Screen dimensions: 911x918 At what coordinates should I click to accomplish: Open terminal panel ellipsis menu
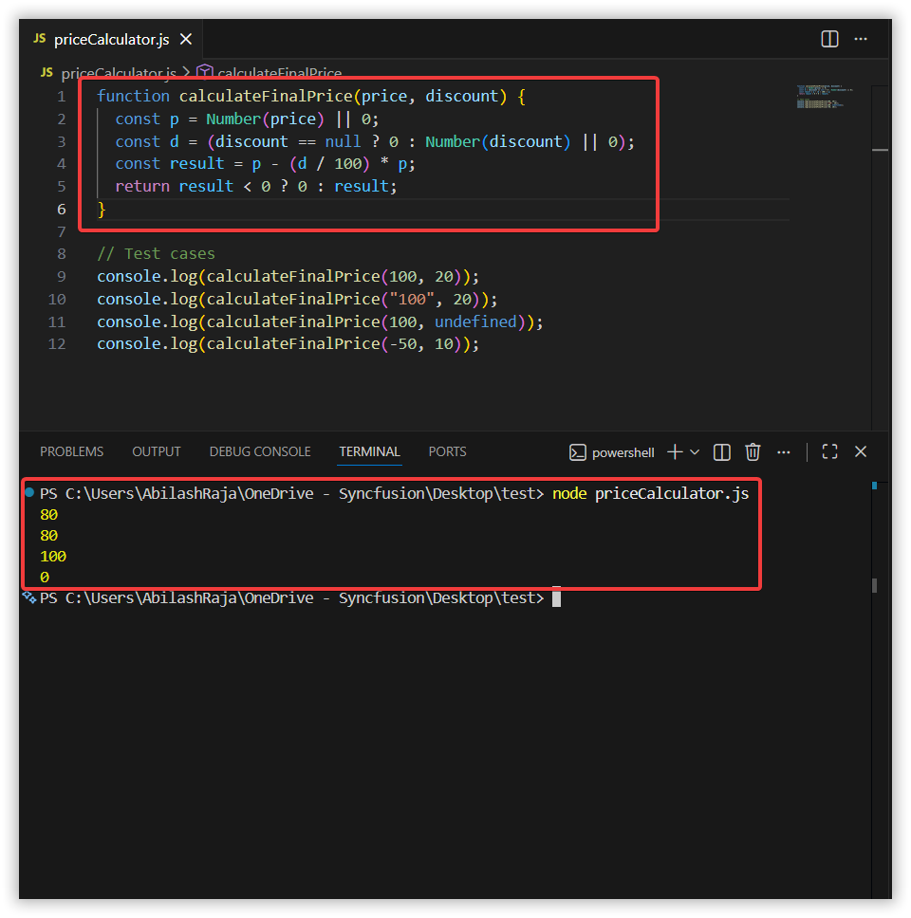(x=784, y=452)
